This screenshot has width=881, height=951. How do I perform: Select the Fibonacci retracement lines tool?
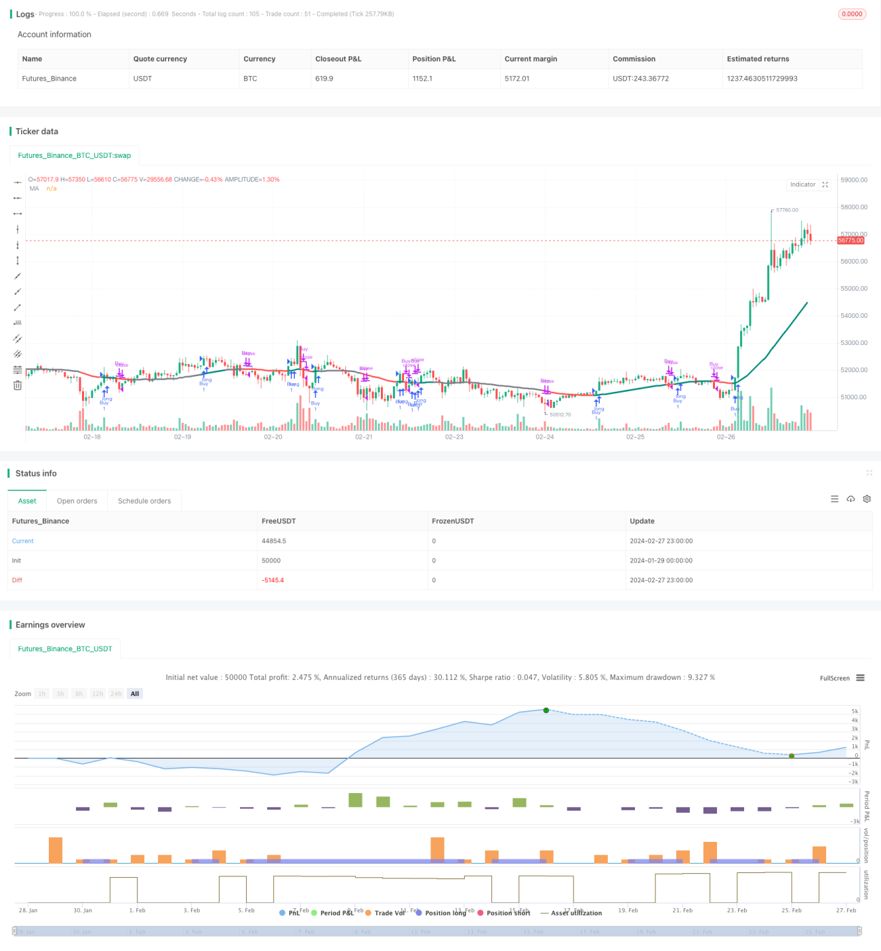[18, 369]
